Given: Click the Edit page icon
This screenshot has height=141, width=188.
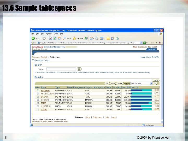Looking at the screenshot, I should [x=102, y=38].
